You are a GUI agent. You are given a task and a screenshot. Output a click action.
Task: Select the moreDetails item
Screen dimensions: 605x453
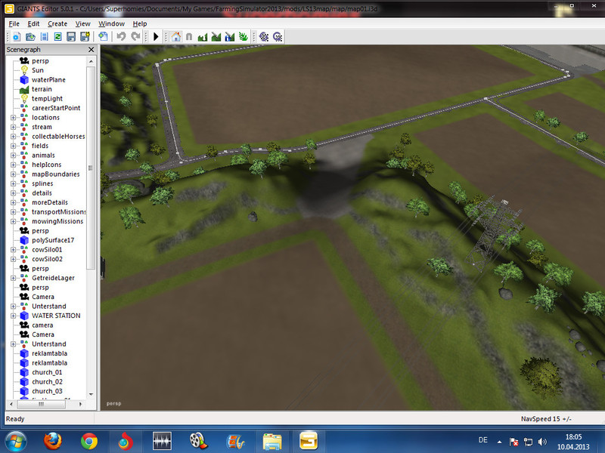coord(50,202)
